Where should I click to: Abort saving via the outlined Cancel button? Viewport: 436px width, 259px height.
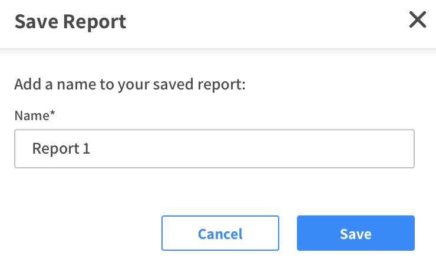(220, 234)
